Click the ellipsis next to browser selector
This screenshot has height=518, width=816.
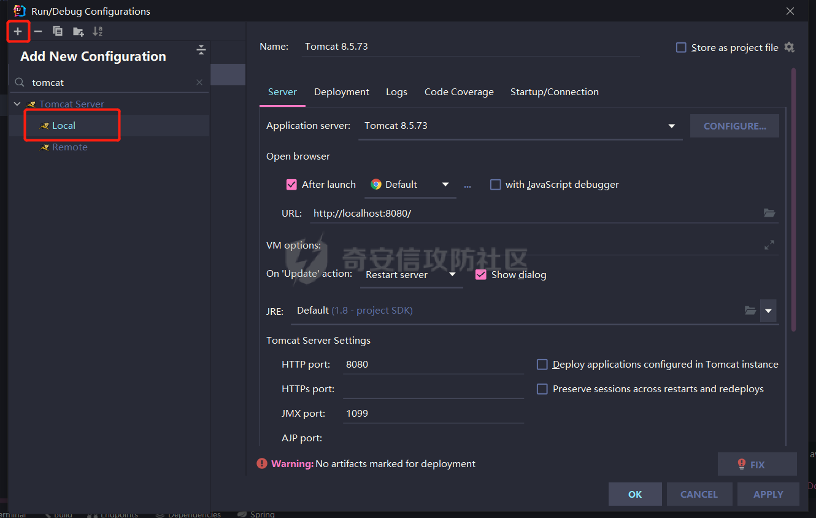tap(468, 185)
